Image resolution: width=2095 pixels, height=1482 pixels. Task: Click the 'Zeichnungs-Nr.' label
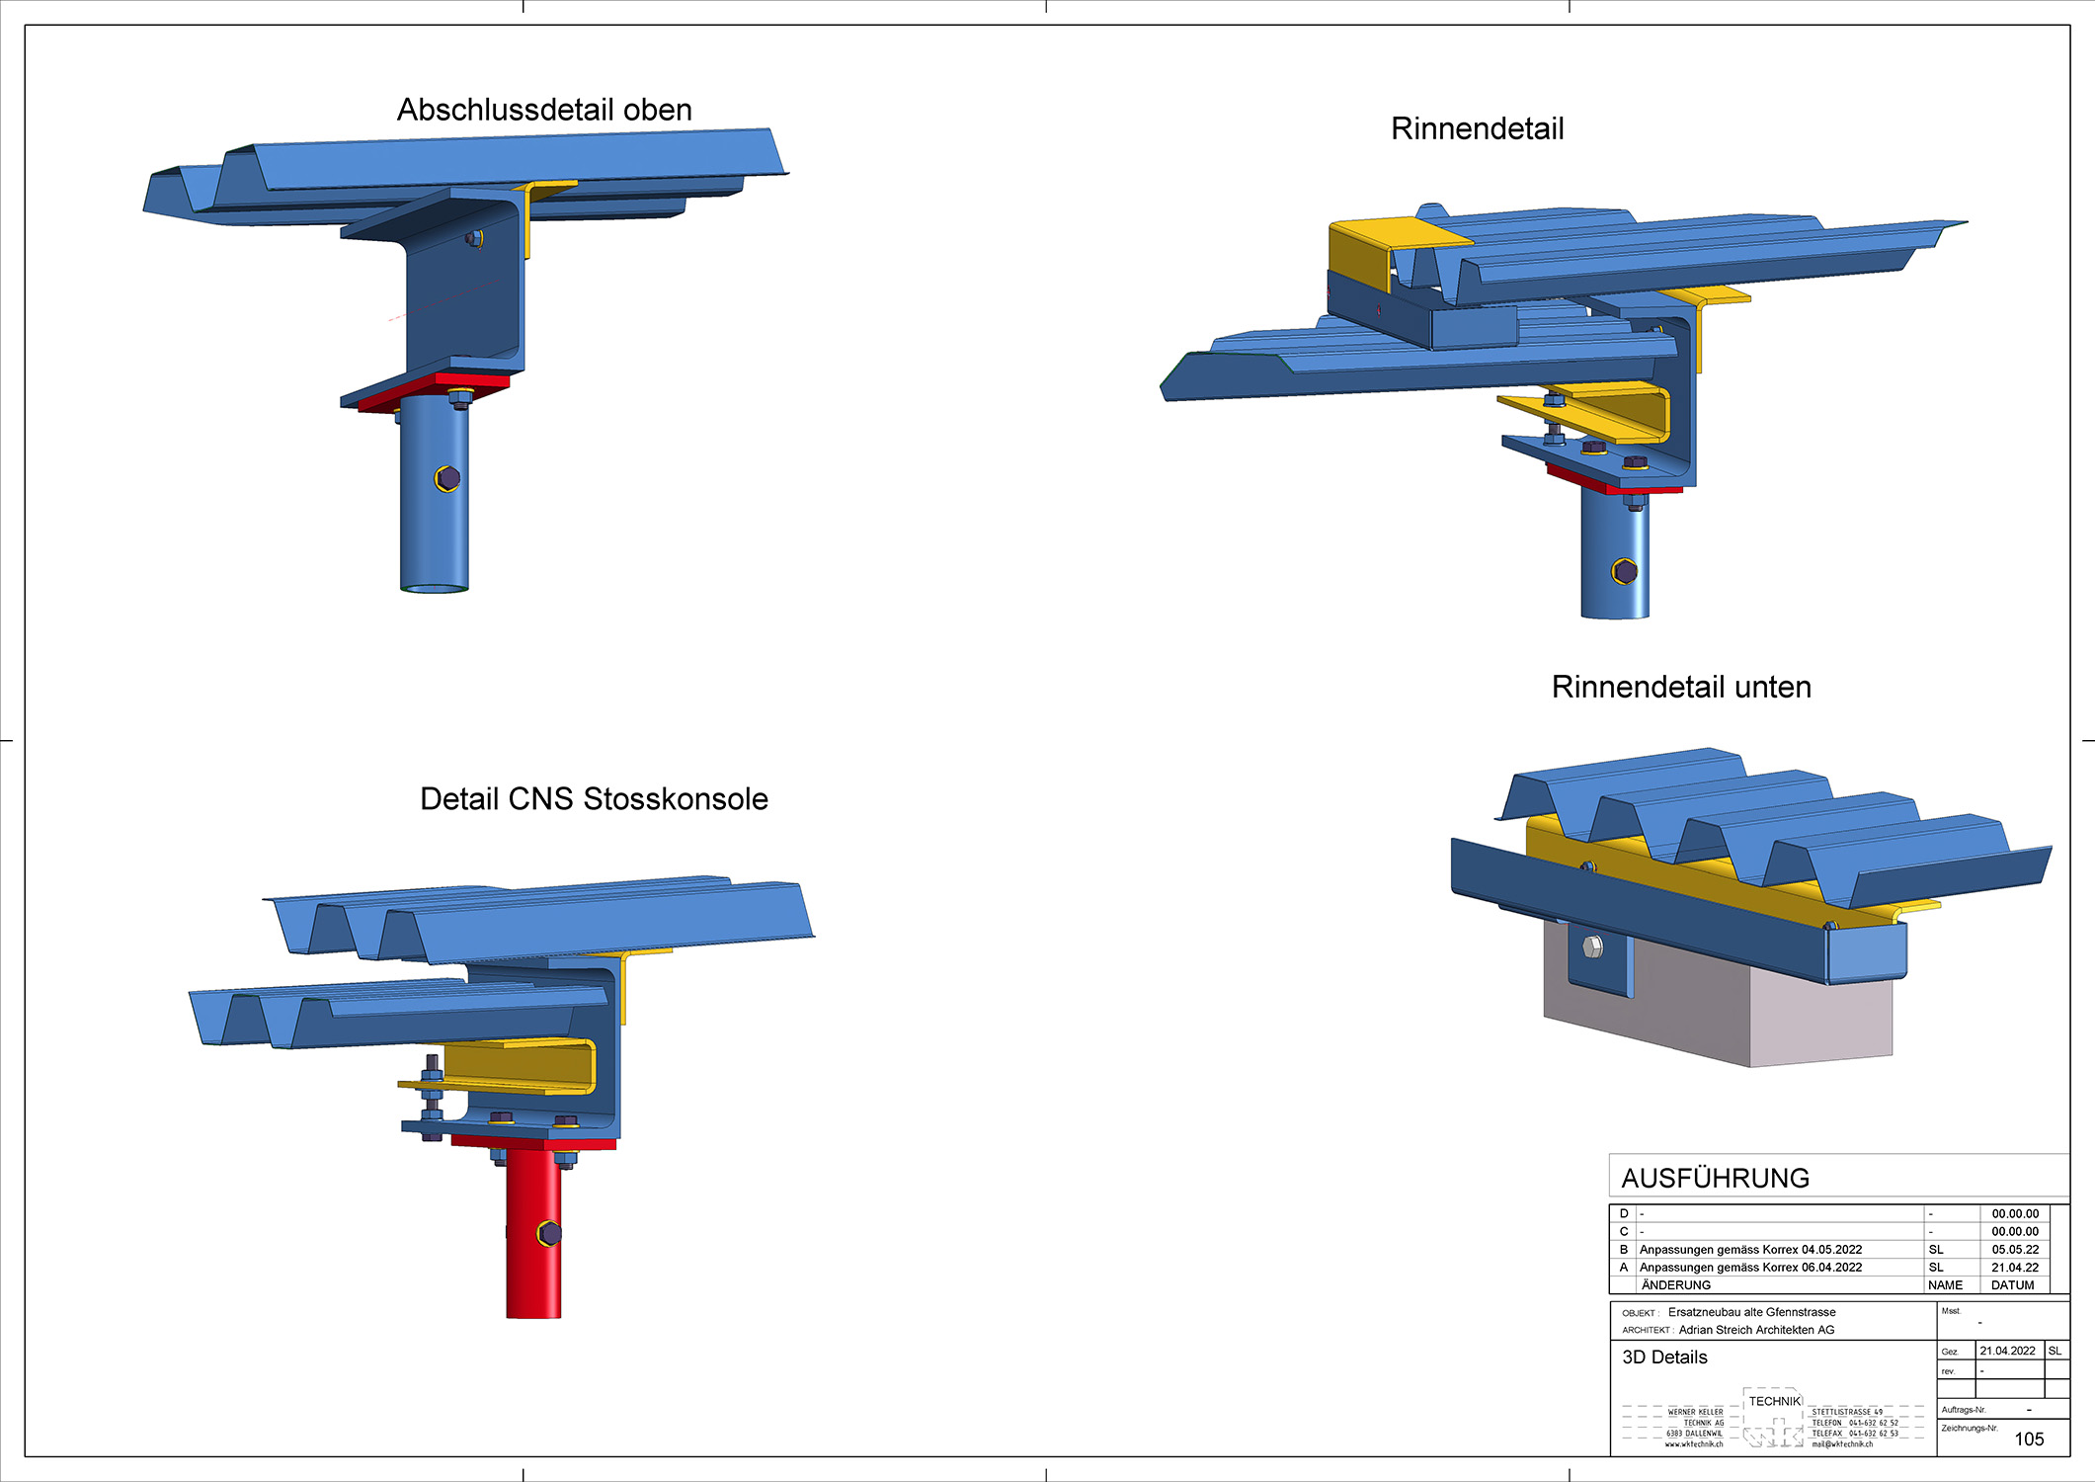(1970, 1428)
